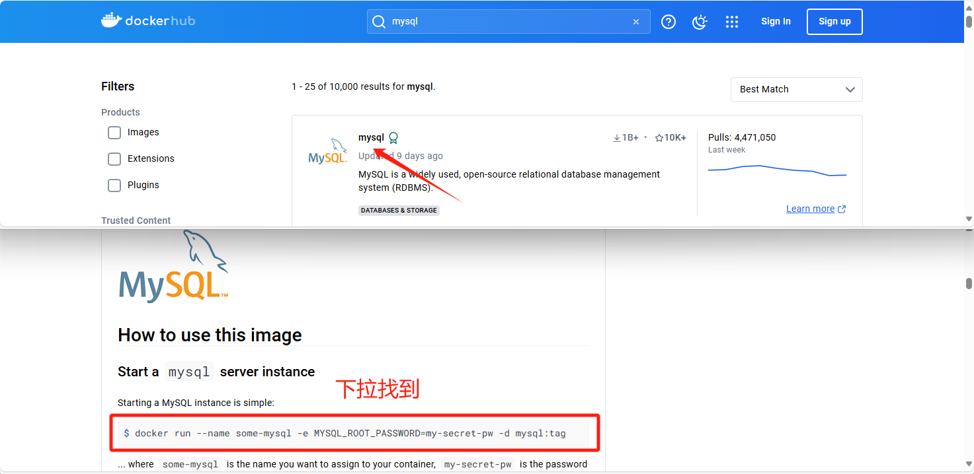Viewport: 974px width, 474px height.
Task: Click the 'Filters' heading
Action: point(118,86)
